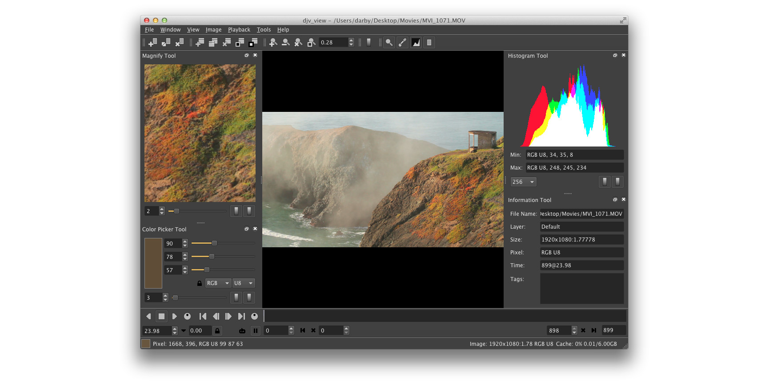769x384 pixels.
Task: Open the Image menu
Action: pyautogui.click(x=213, y=30)
